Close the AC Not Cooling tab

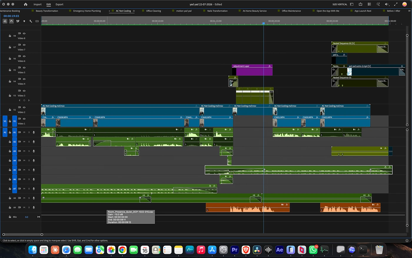pos(109,11)
